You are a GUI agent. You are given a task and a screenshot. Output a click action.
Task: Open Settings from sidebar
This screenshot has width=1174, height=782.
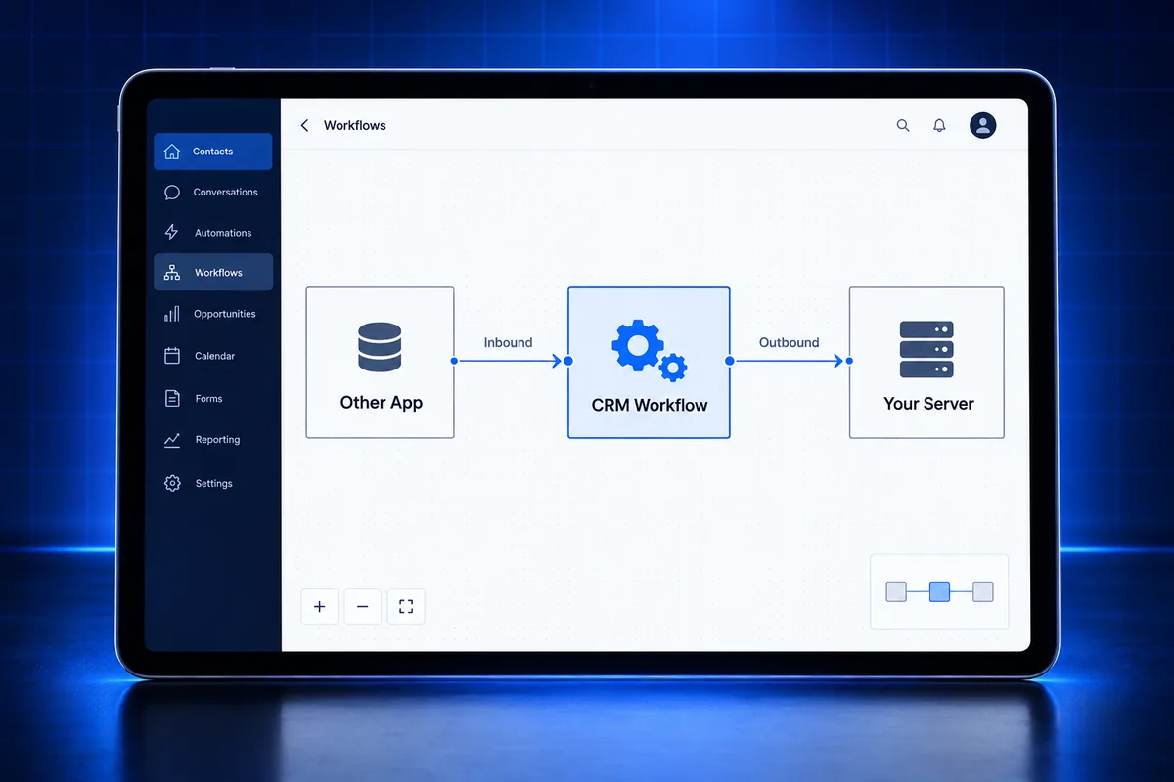(x=213, y=483)
